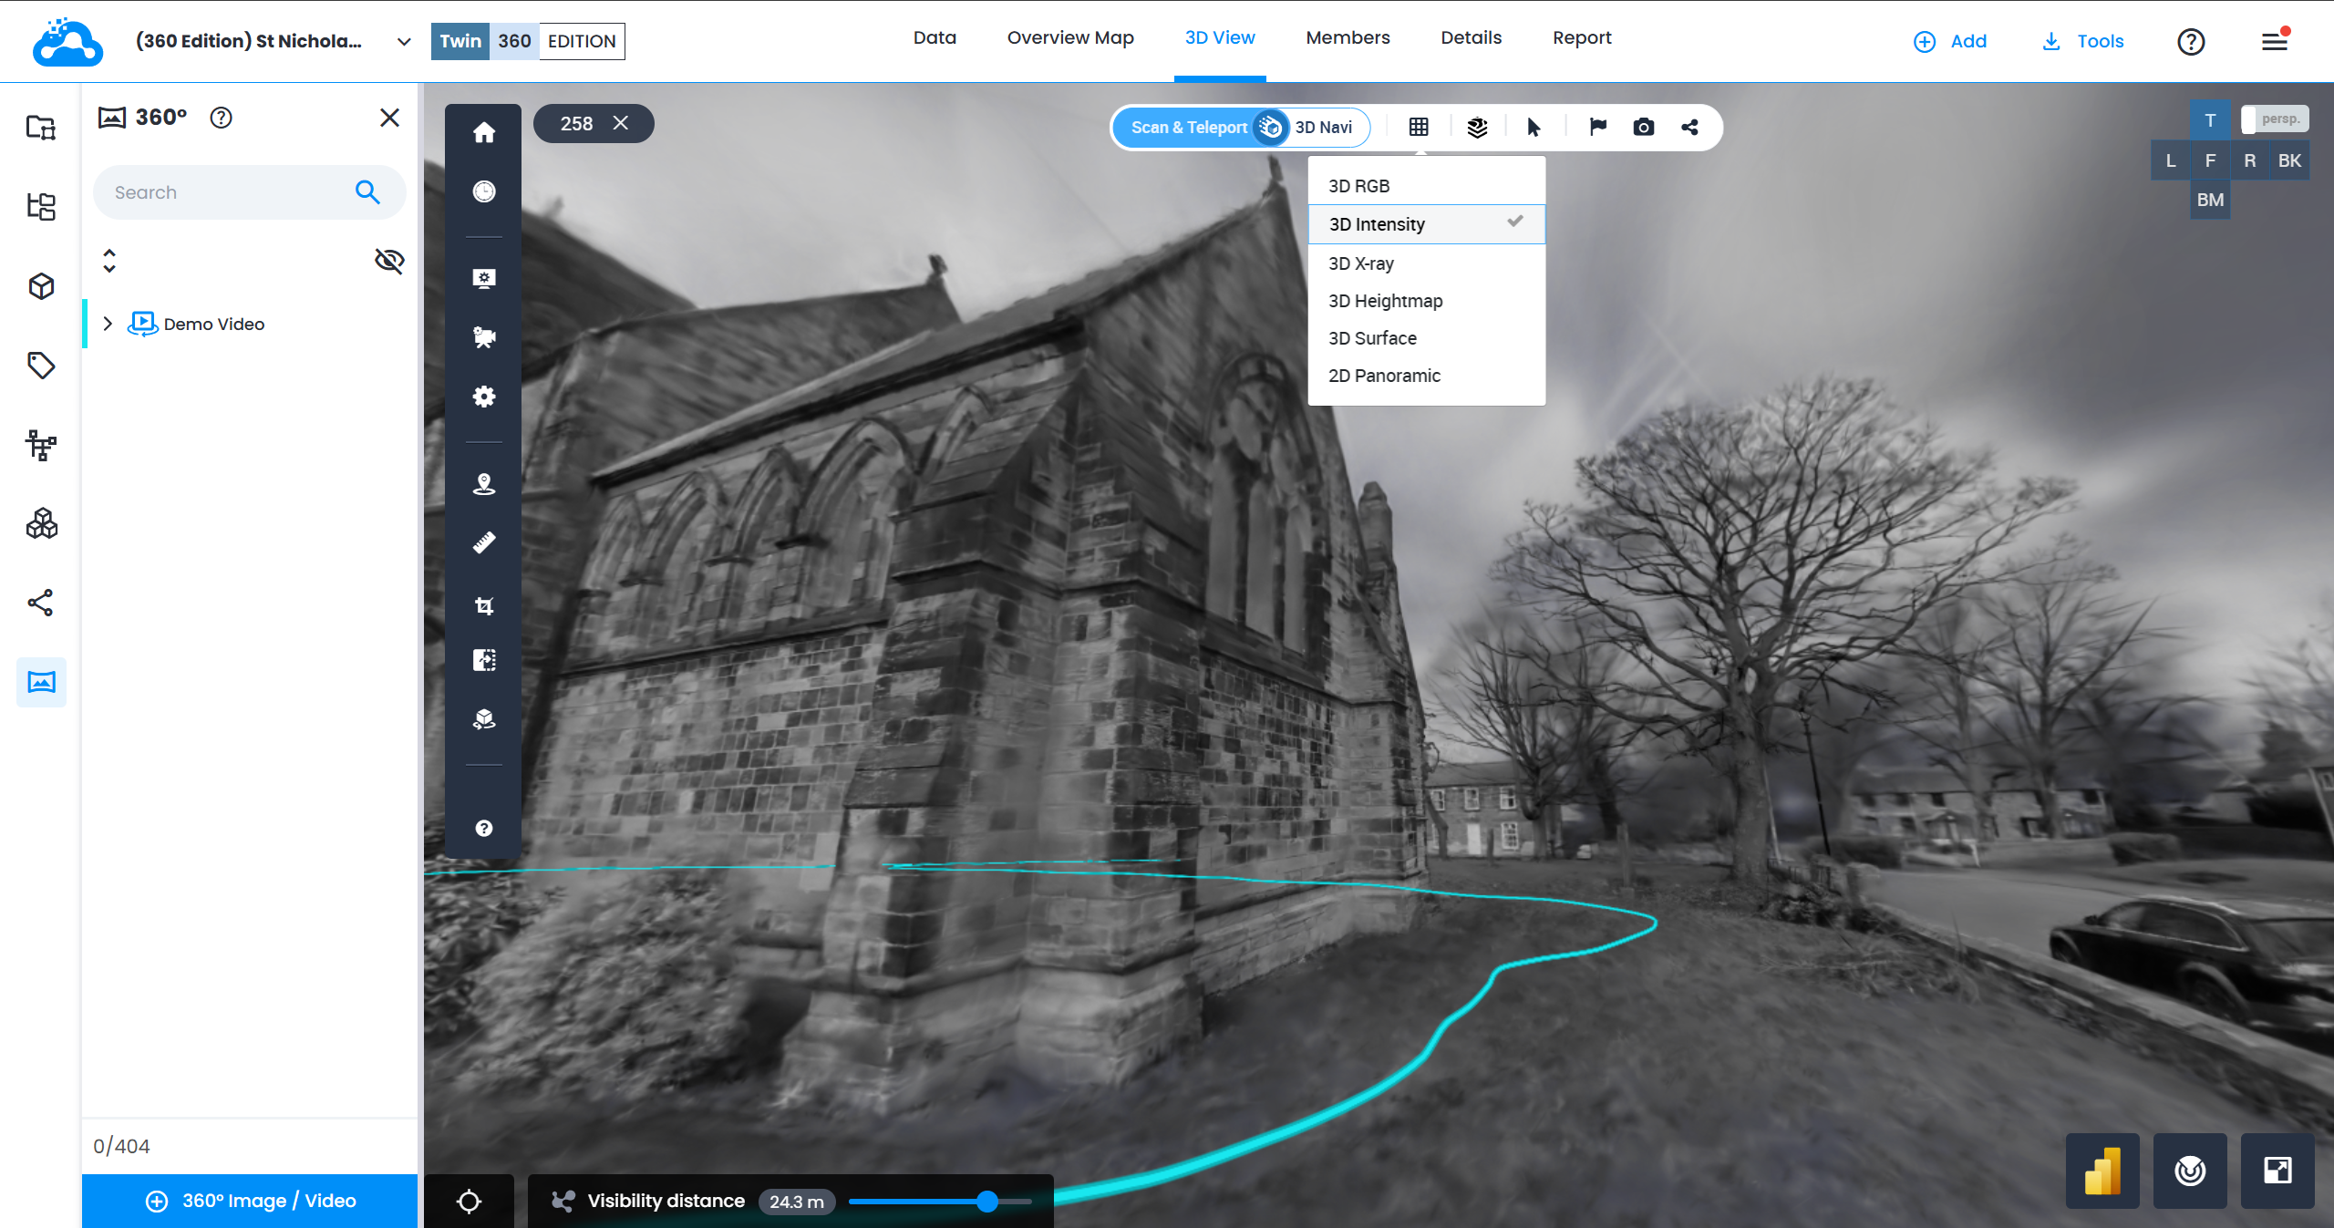
Task: Click the flag annotation icon
Action: pyautogui.click(x=1597, y=127)
